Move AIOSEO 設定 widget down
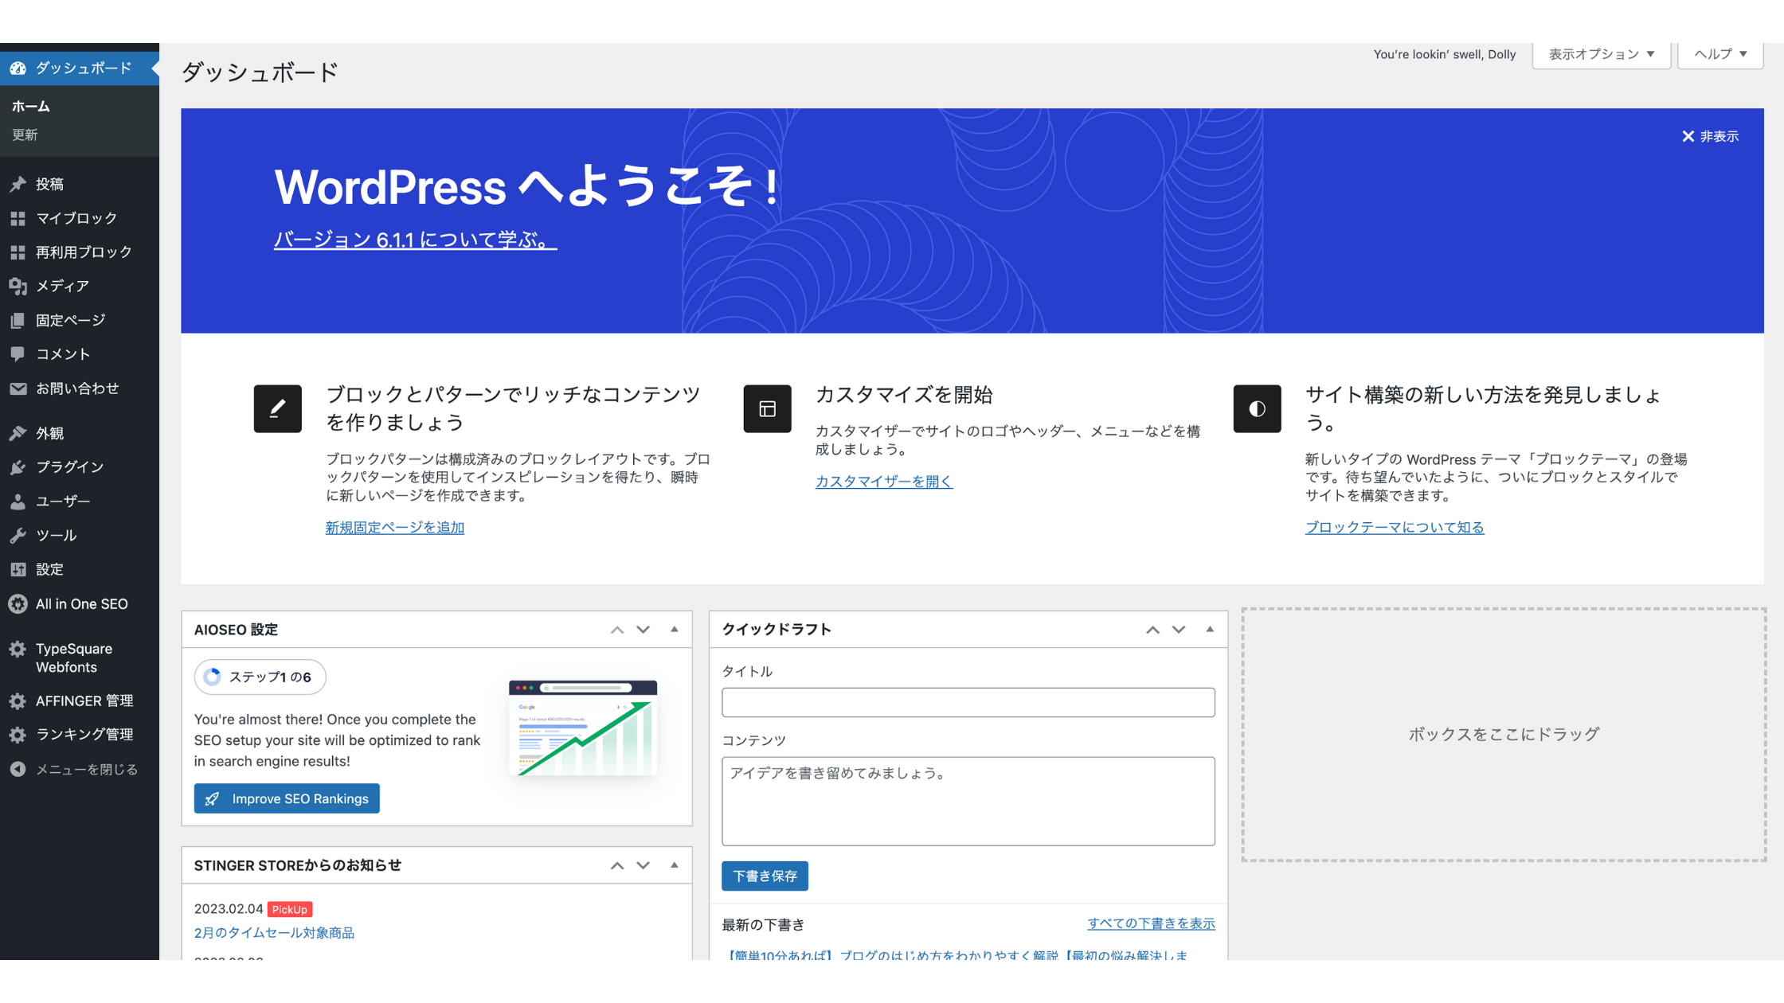The image size is (1784, 1003). pyautogui.click(x=643, y=630)
